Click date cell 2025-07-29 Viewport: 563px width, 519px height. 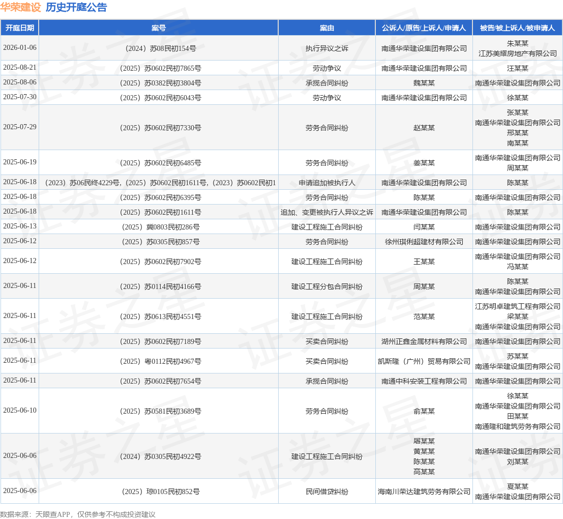tap(20, 127)
